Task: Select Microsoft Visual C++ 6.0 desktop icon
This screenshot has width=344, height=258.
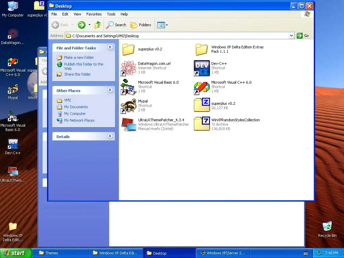Action: click(x=13, y=67)
